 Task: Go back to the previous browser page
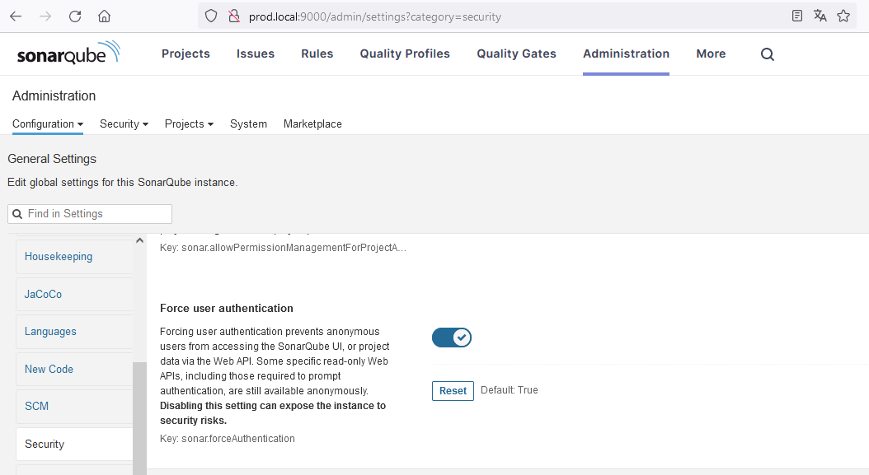[16, 16]
